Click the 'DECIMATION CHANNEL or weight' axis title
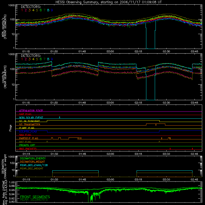The width and height of the screenshot is (205, 205). point(4,166)
